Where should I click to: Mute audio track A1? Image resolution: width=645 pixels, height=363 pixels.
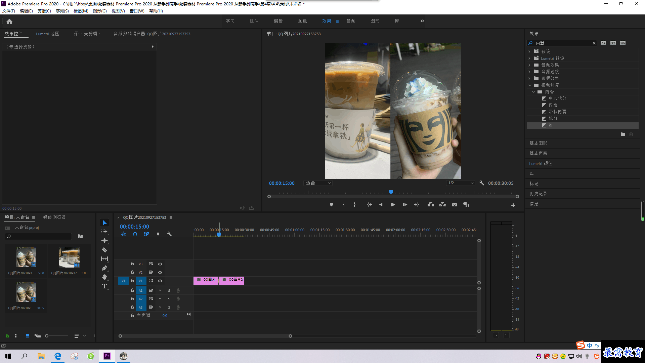[x=160, y=290]
